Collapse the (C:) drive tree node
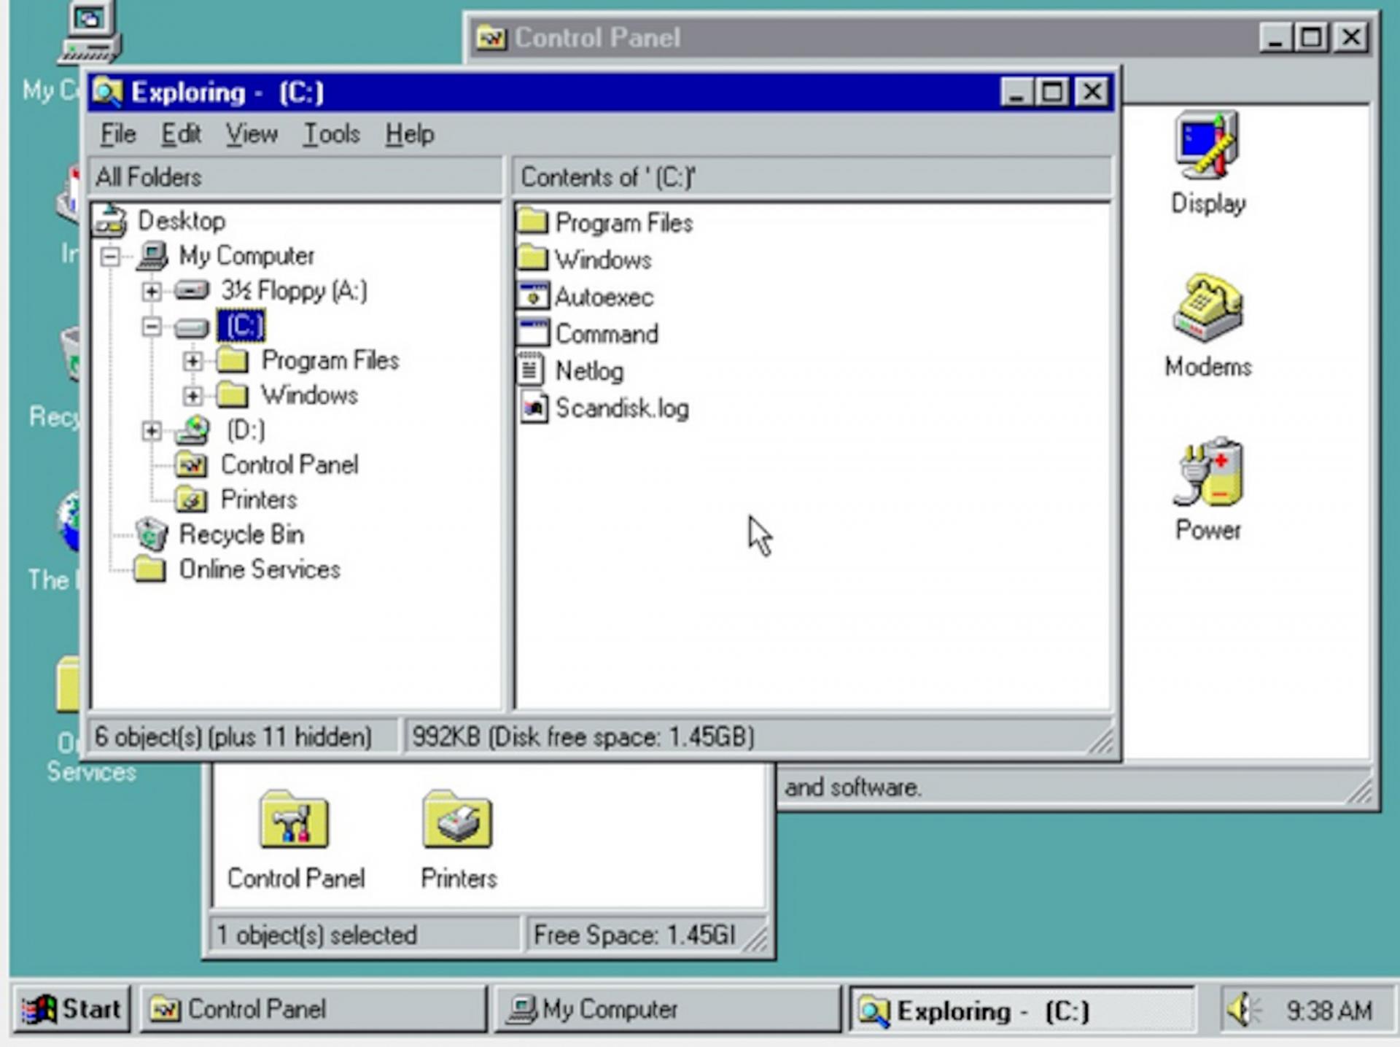Screen dimensions: 1400x1047 (152, 326)
